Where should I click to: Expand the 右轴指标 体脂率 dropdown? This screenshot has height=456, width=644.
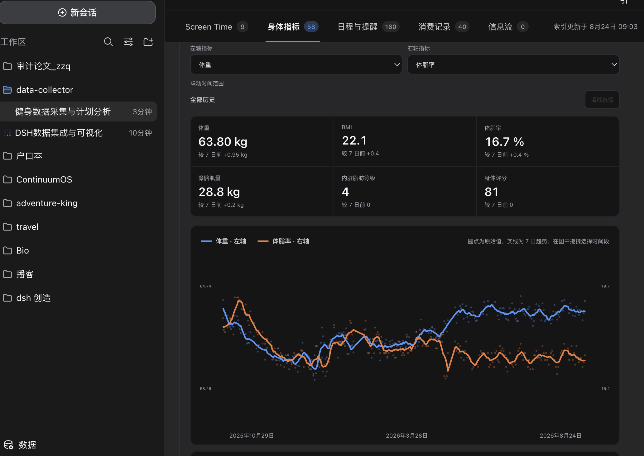(x=513, y=65)
